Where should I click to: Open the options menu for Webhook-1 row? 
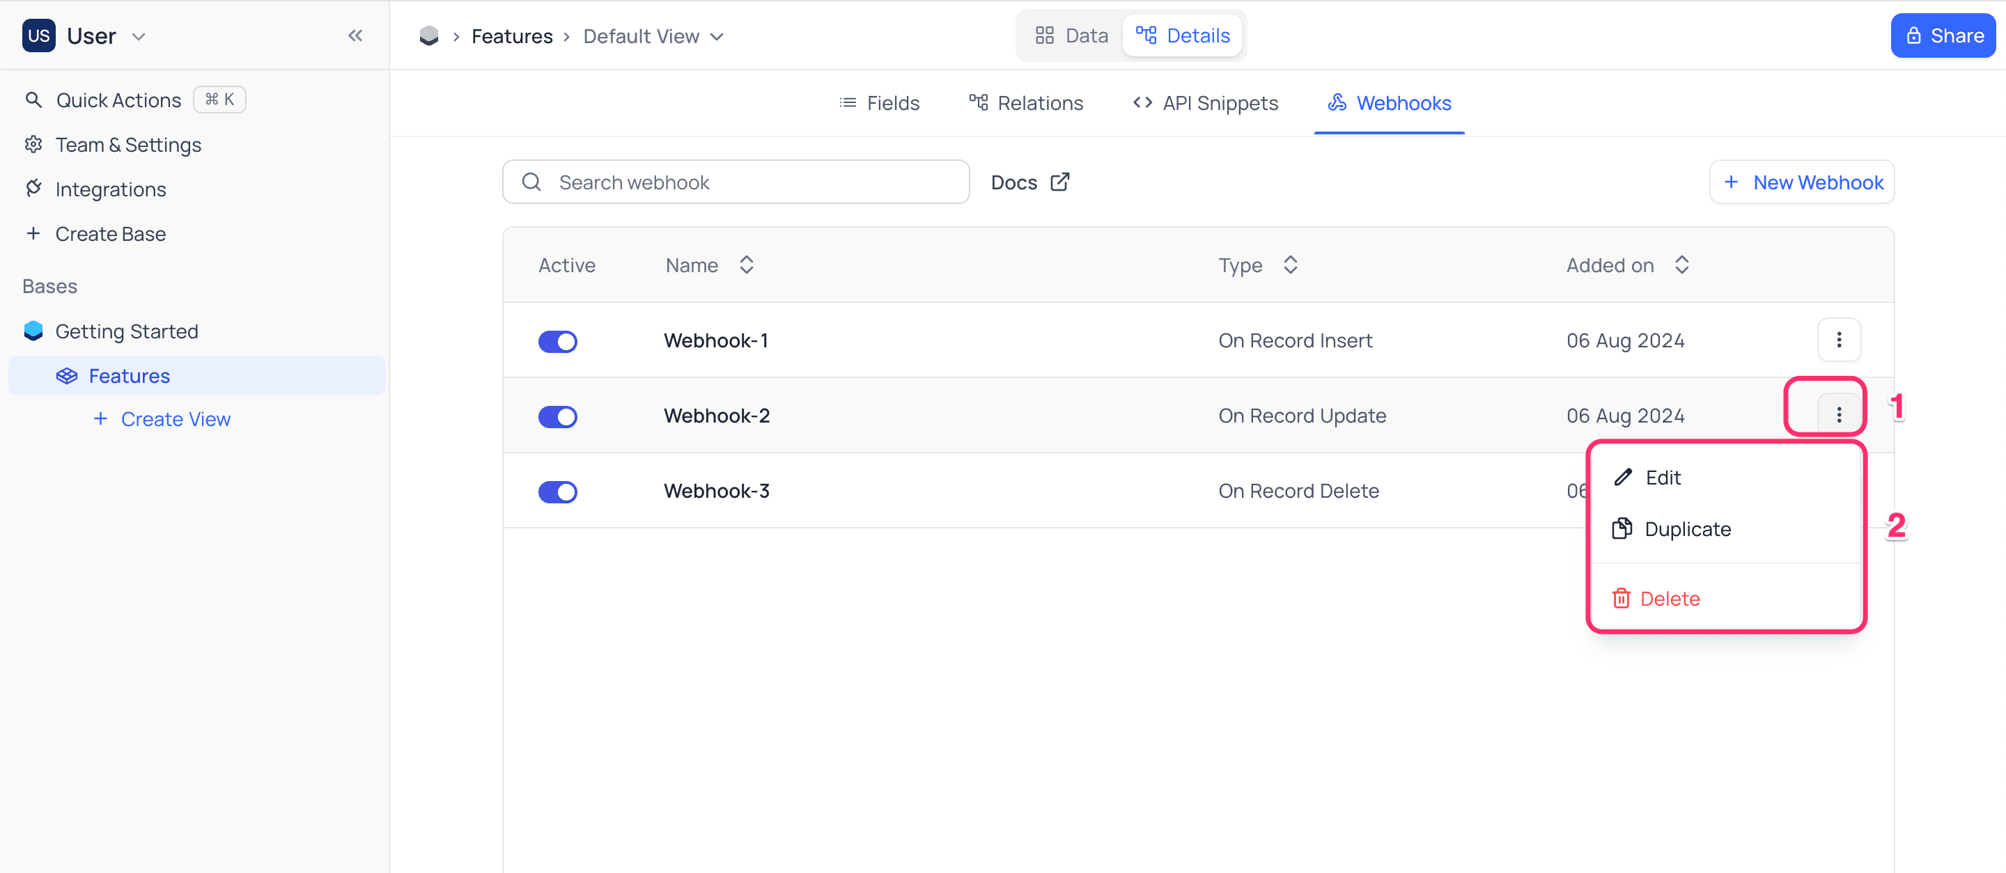1840,340
